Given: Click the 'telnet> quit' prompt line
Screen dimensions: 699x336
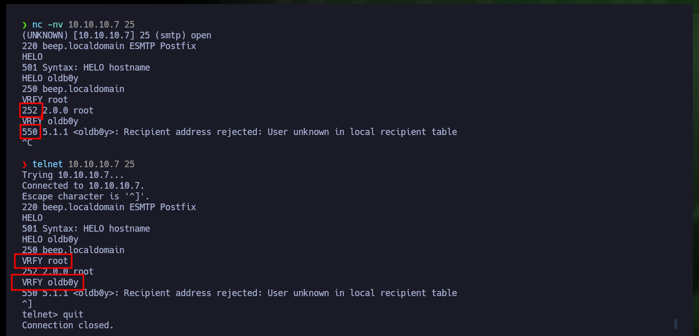Looking at the screenshot, I should 53,315.
